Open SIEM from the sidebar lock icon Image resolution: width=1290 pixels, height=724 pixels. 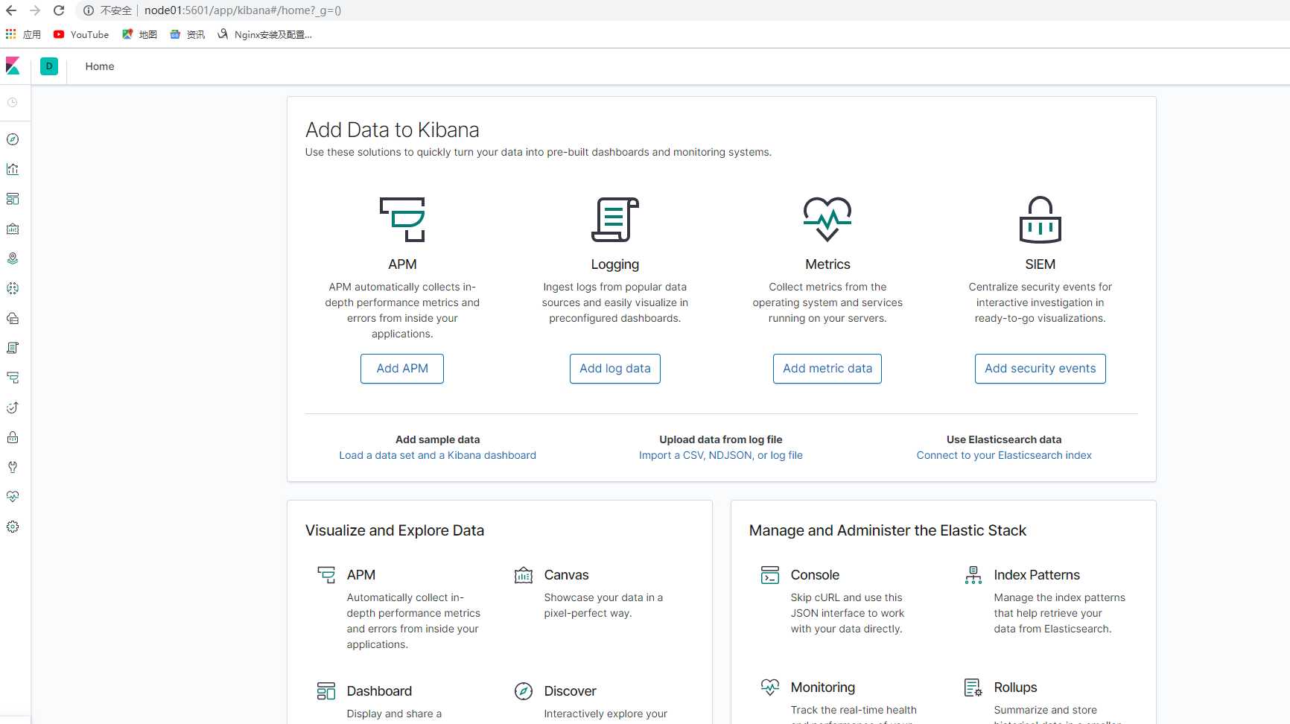13,437
